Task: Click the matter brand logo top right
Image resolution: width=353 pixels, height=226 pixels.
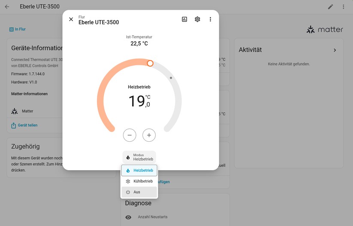Action: [x=325, y=29]
